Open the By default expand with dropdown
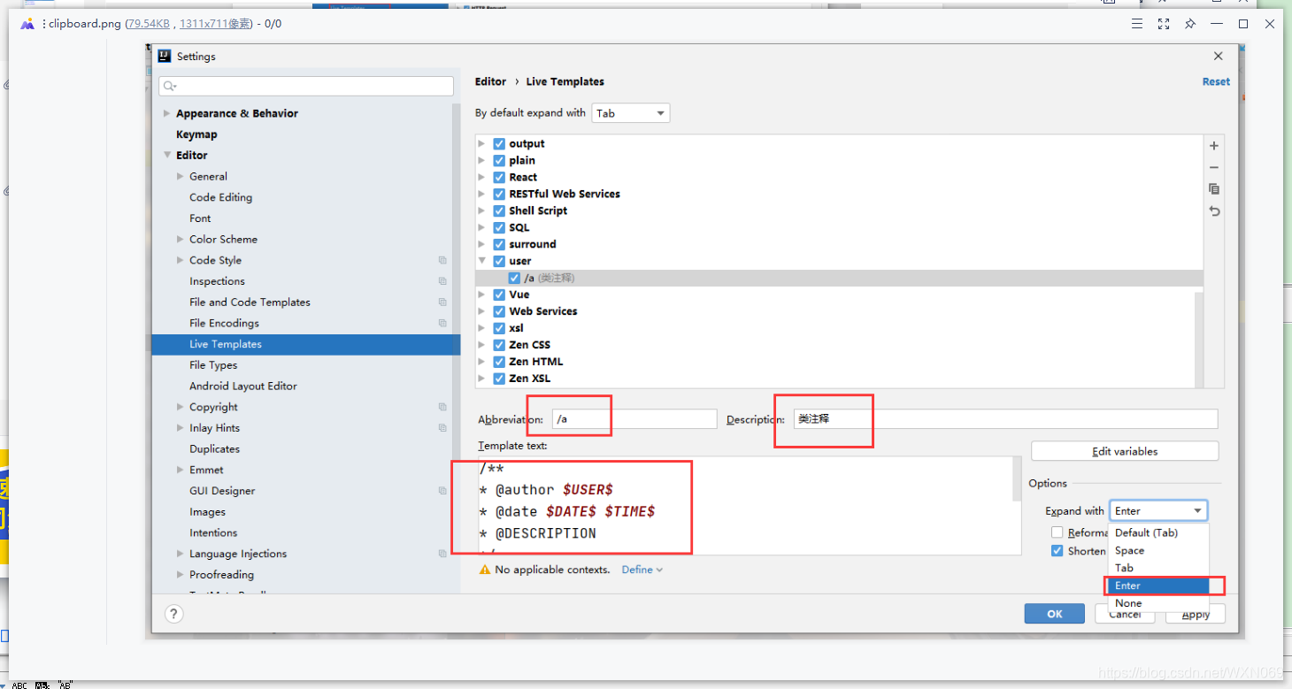1292x689 pixels. (630, 113)
